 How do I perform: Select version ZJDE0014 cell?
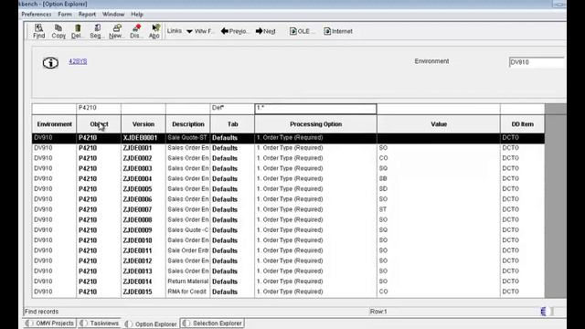pos(144,281)
